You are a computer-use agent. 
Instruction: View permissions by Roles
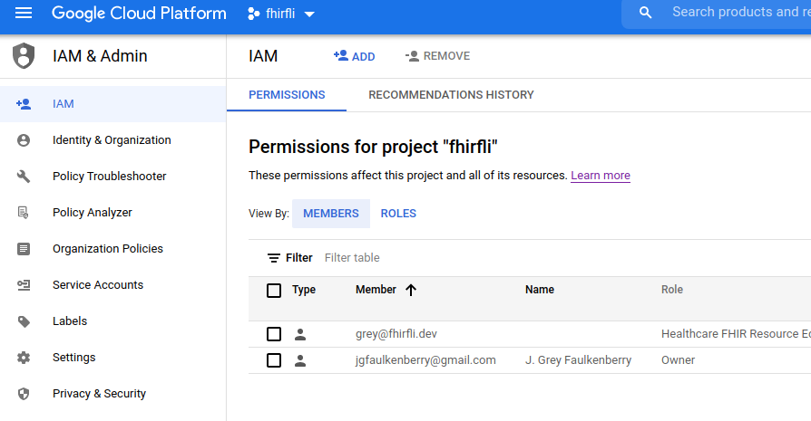coord(398,214)
